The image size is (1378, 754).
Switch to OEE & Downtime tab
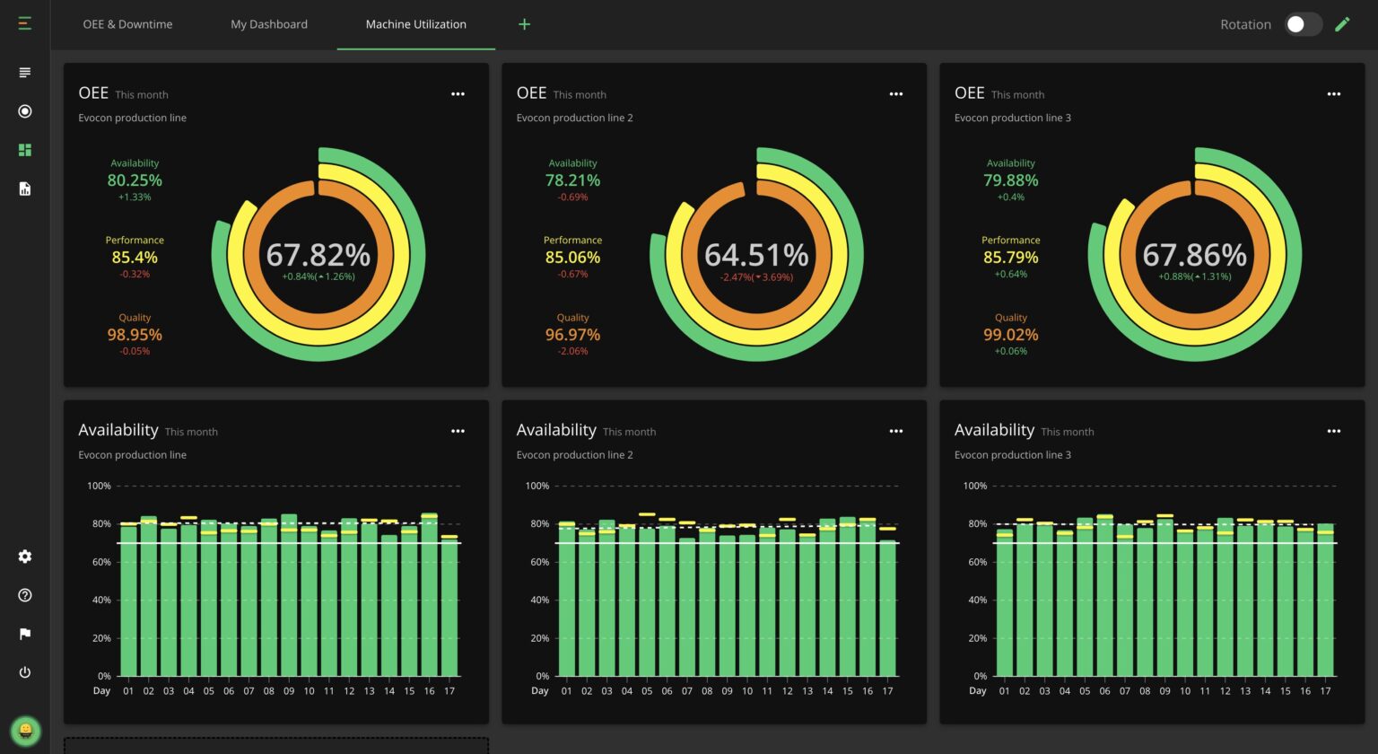pyautogui.click(x=127, y=24)
